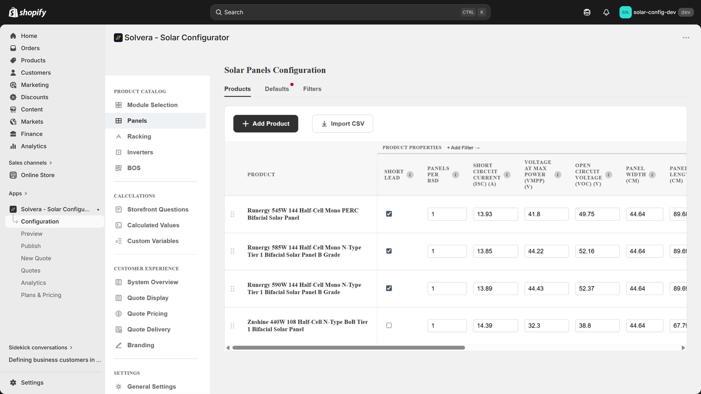Image resolution: width=701 pixels, height=394 pixels.
Task: Open Defining business customers conversation
Action: (55, 360)
